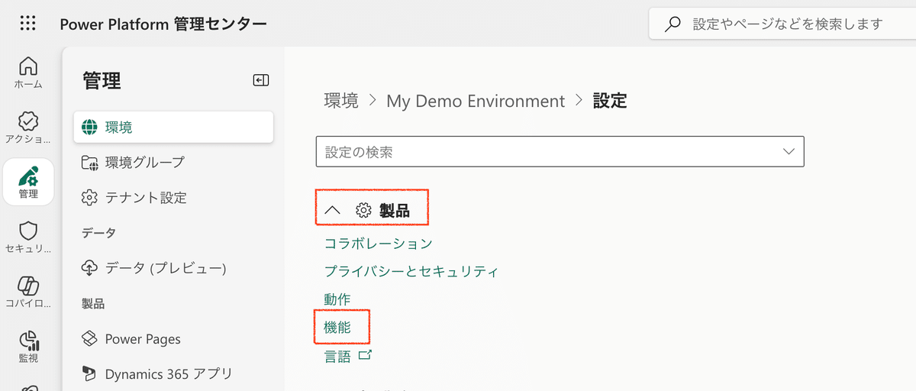Go to ホーム in left rail
Image resolution: width=916 pixels, height=391 pixels.
point(28,73)
